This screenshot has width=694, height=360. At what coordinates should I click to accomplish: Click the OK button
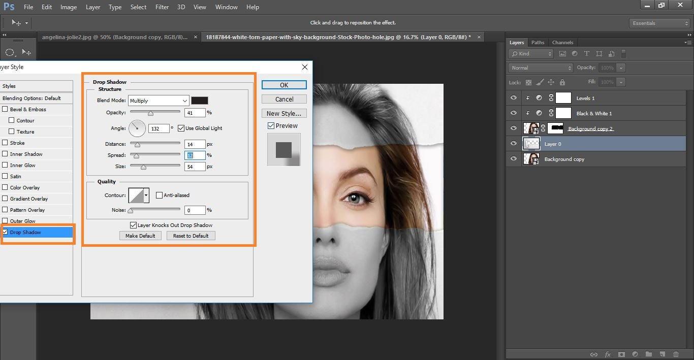tap(284, 85)
